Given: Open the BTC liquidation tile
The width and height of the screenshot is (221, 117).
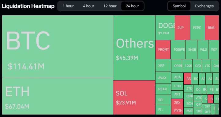Looking at the screenshot, I should (58, 47).
